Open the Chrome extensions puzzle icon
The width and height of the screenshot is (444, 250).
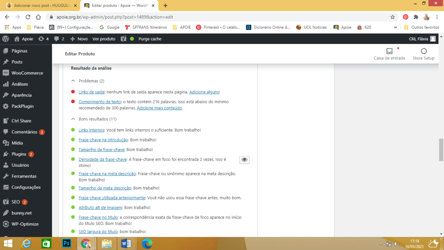click(x=416, y=17)
